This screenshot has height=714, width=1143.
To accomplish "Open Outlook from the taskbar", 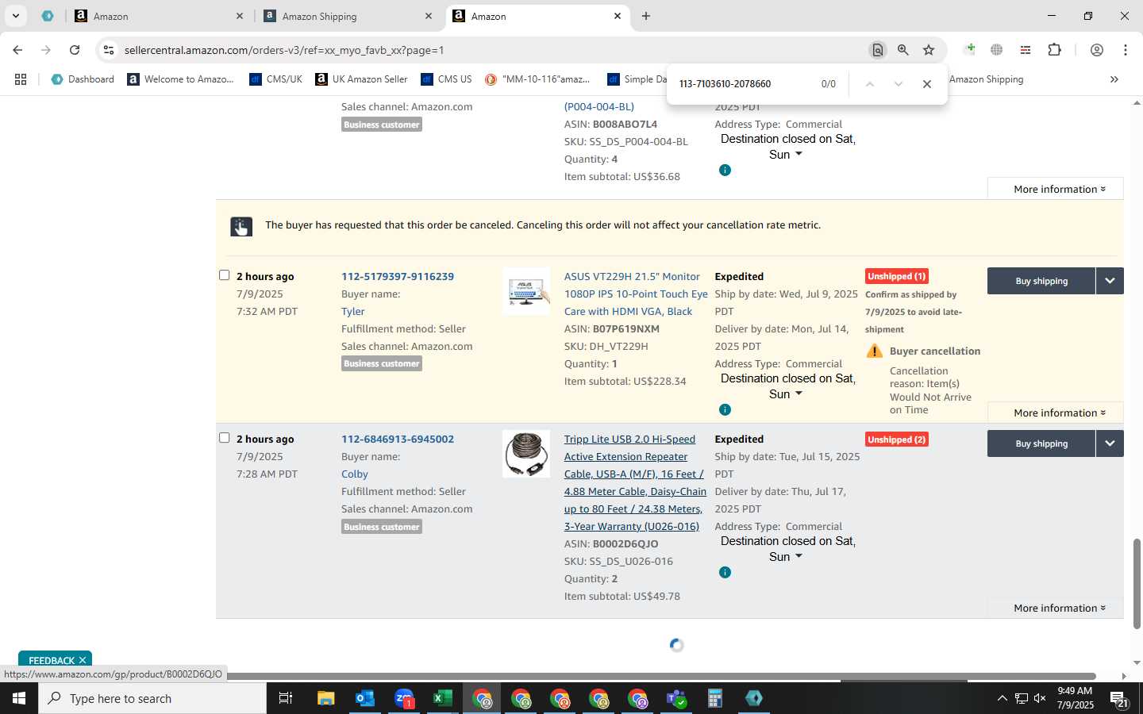I will (364, 698).
